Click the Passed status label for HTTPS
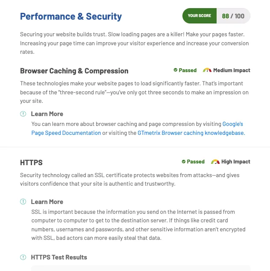Image resolution: width=270 pixels, height=271 pixels. (196, 162)
